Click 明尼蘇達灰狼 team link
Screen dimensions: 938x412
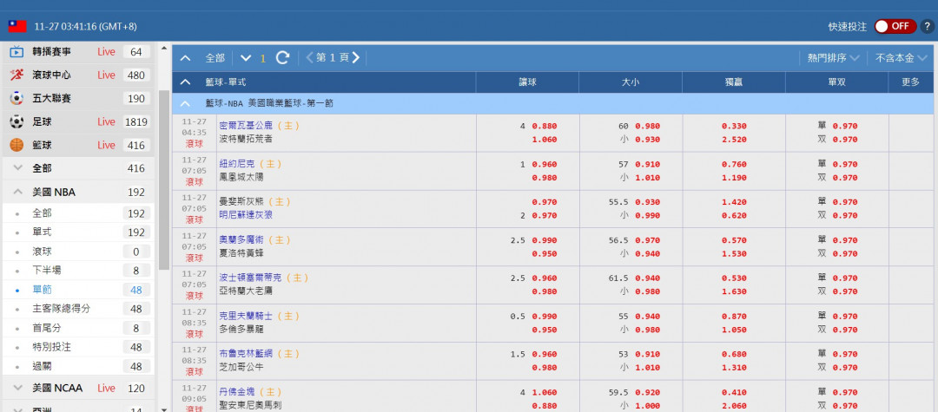tap(246, 215)
